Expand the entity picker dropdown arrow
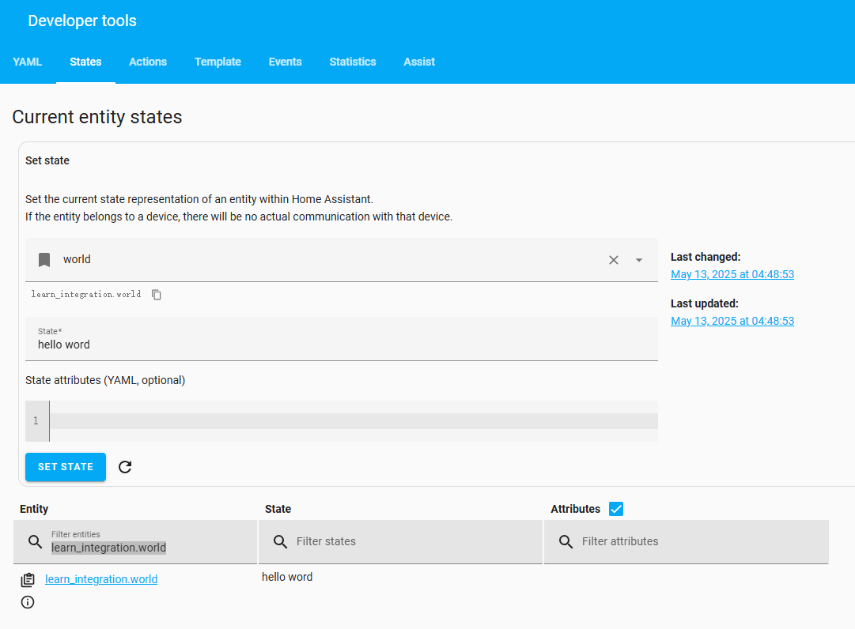 [639, 260]
